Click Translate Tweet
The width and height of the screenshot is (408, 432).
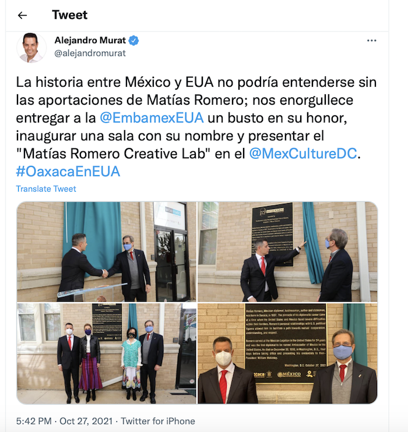coord(46,189)
